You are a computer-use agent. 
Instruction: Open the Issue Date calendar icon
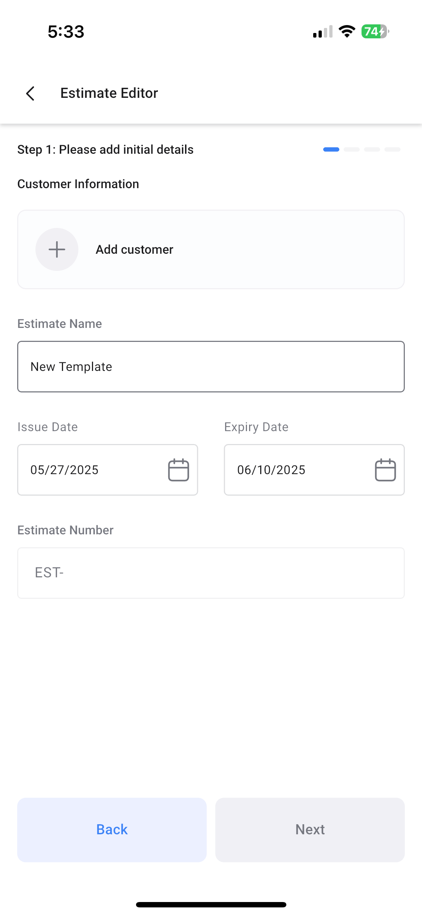pos(179,470)
